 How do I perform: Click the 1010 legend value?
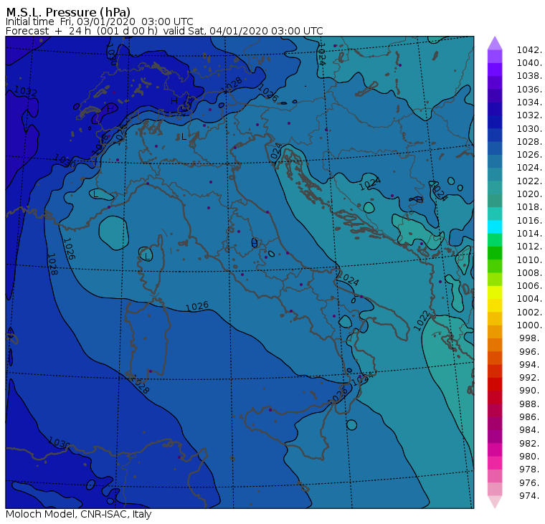pos(529,259)
